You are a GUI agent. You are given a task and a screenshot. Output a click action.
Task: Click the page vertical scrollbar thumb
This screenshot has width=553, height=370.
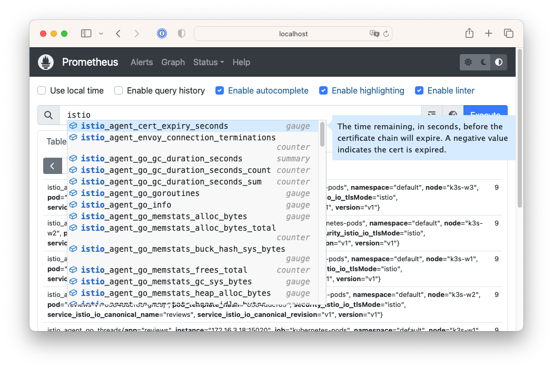pyautogui.click(x=519, y=128)
